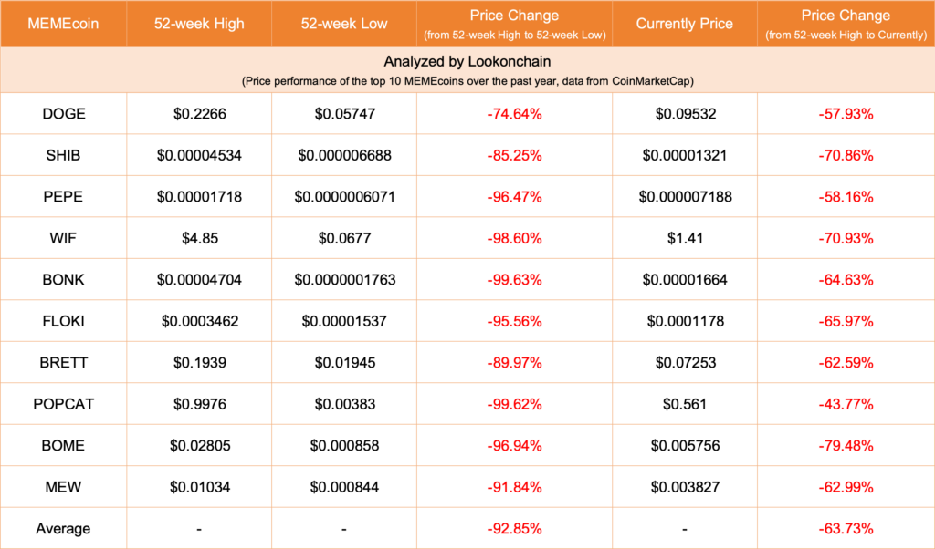Viewport: 935px width, 549px height.
Task: Select the PEPE -96.47% price change cell
Action: pyautogui.click(x=514, y=197)
